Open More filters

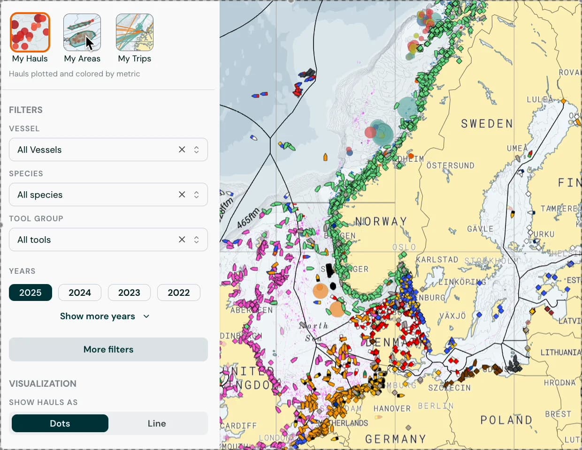tap(108, 349)
